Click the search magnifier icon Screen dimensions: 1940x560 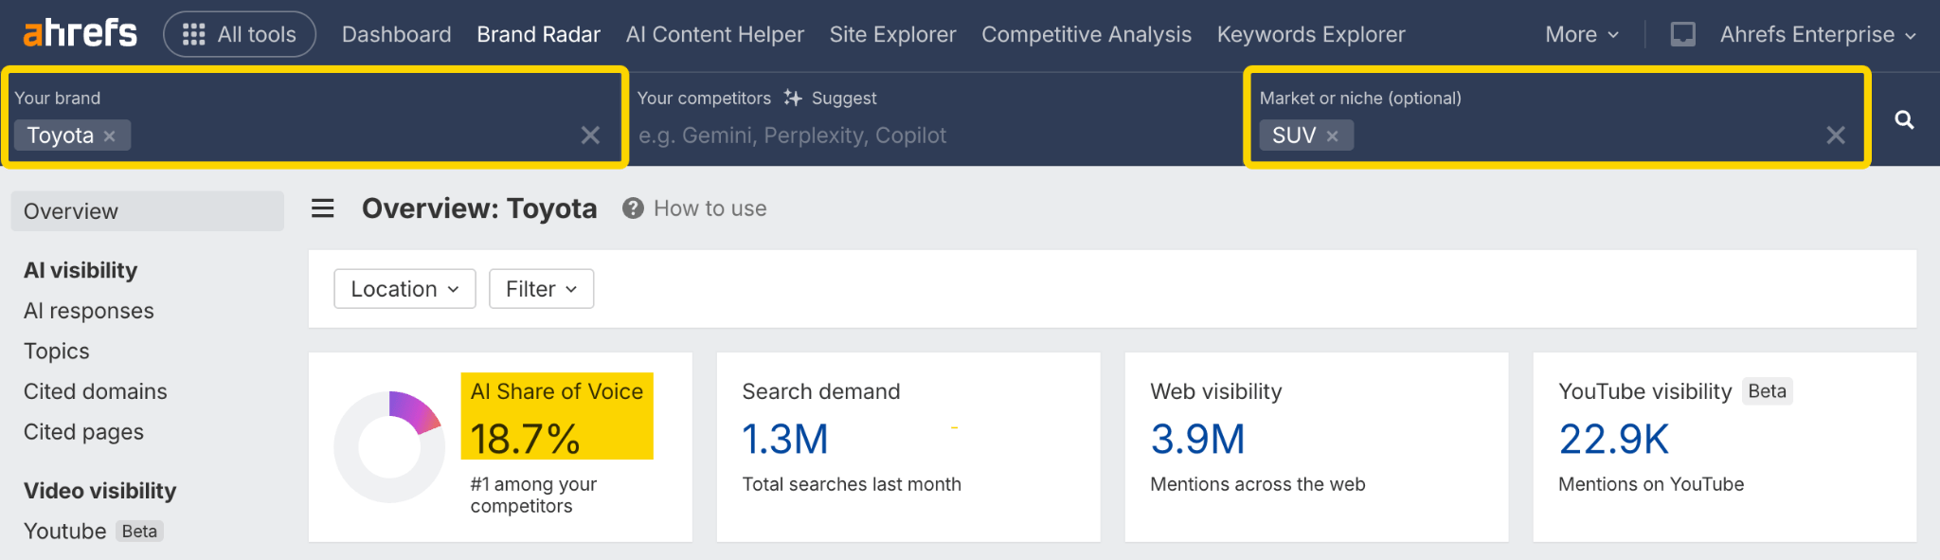tap(1904, 120)
